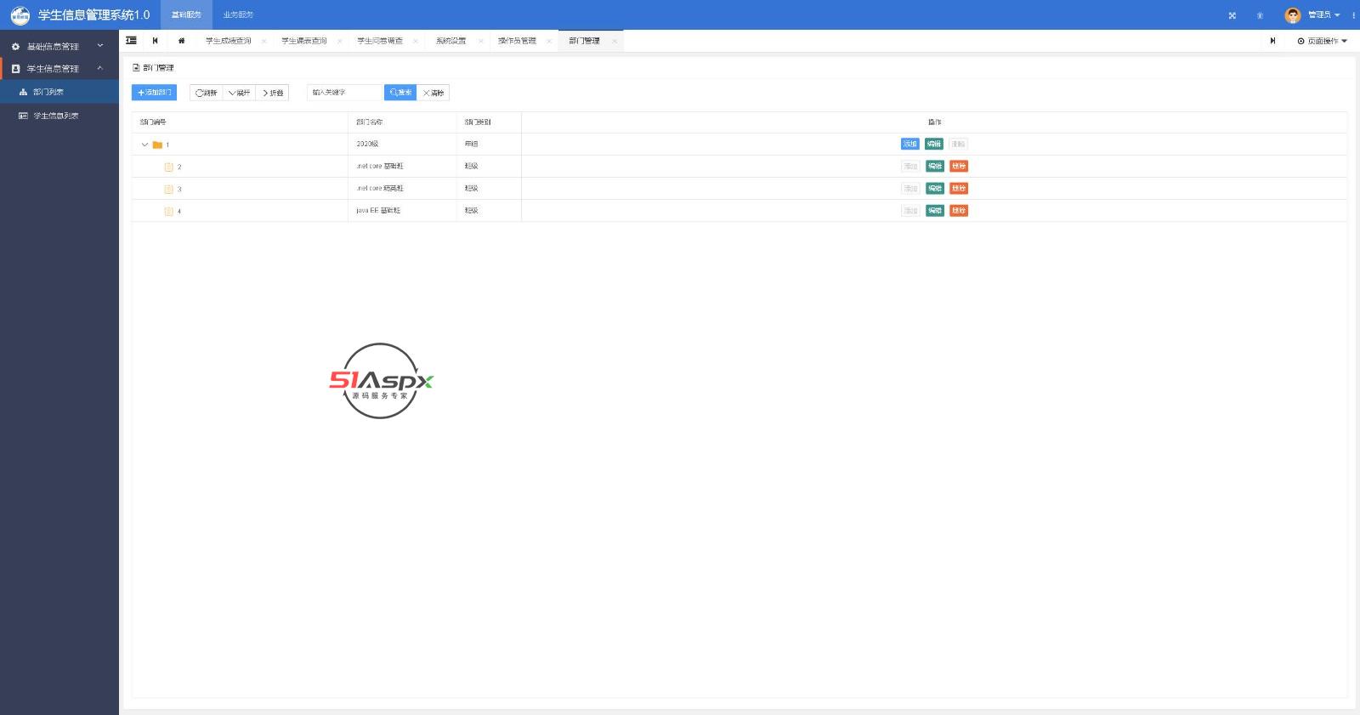Image resolution: width=1360 pixels, height=715 pixels.
Task: Click 编辑 in the .net core 精英班 row
Action: click(935, 188)
